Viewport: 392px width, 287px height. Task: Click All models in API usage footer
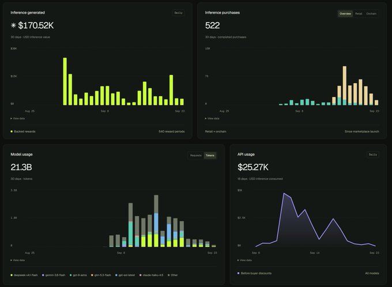372,273
